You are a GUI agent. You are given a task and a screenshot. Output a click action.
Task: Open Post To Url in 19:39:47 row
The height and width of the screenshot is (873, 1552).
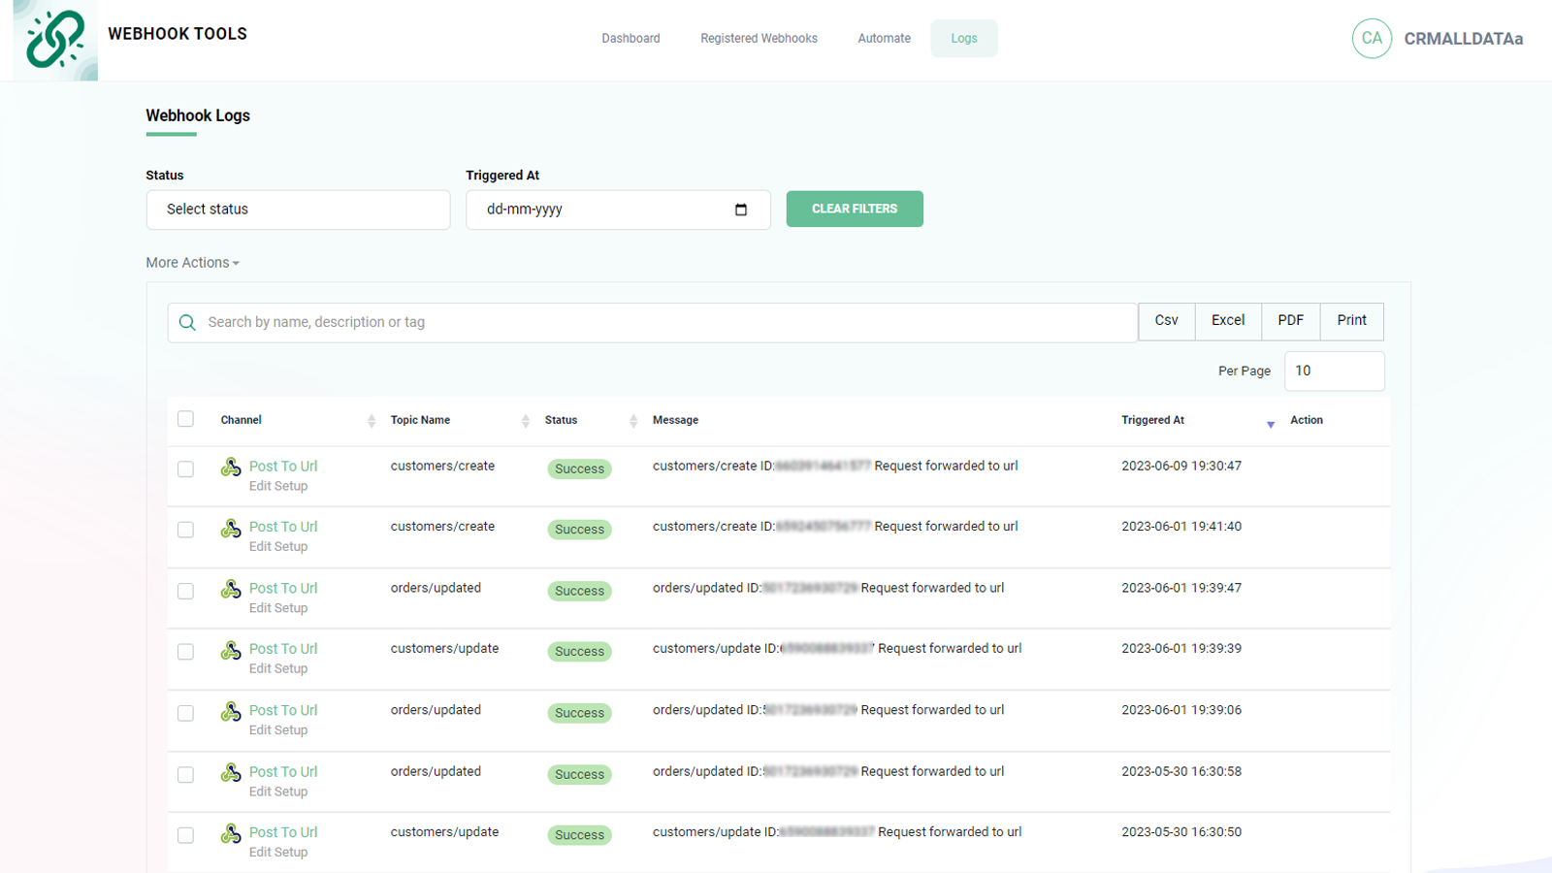[283, 589]
